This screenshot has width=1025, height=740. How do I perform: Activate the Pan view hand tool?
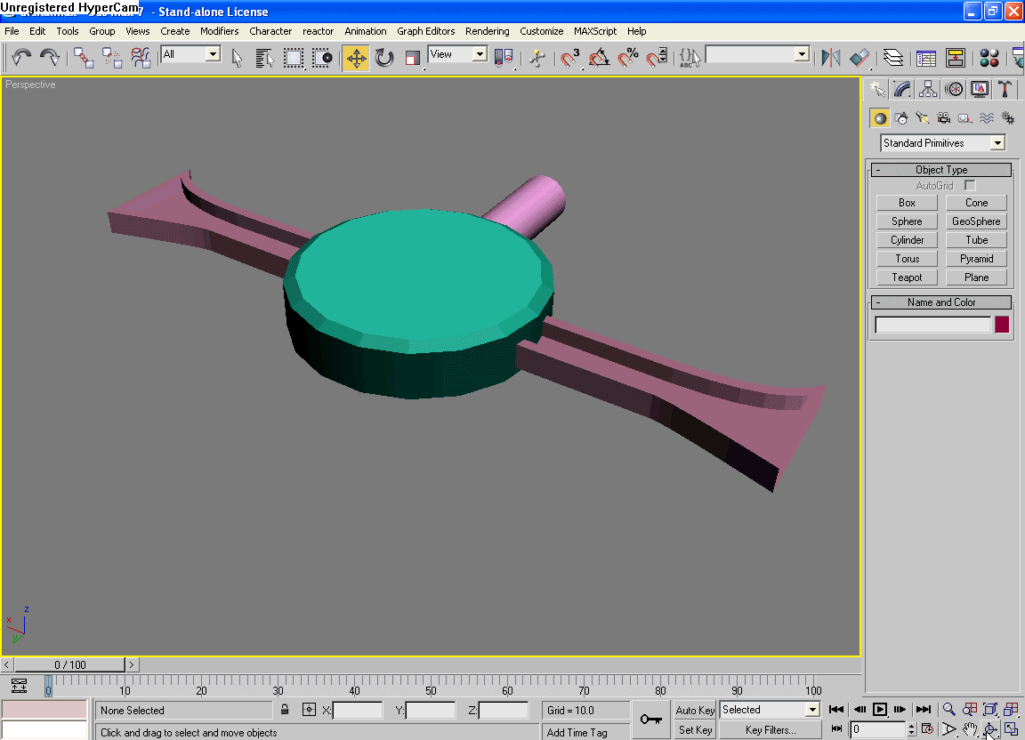[x=970, y=729]
